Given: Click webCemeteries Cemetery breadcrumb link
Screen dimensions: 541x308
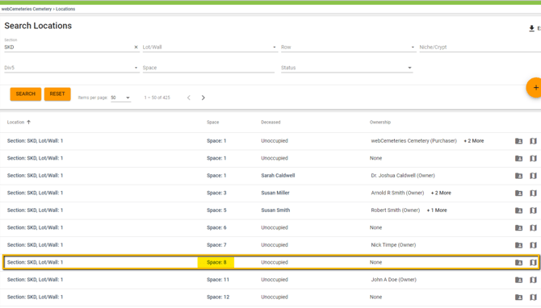Looking at the screenshot, I should pyautogui.click(x=27, y=9).
